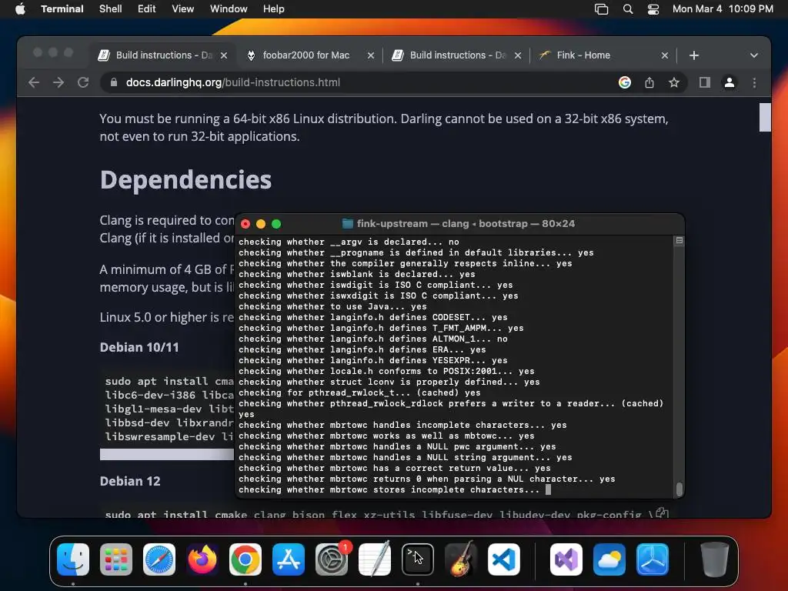Image resolution: width=788 pixels, height=591 pixels.
Task: Open the View menu
Action: [x=183, y=9]
